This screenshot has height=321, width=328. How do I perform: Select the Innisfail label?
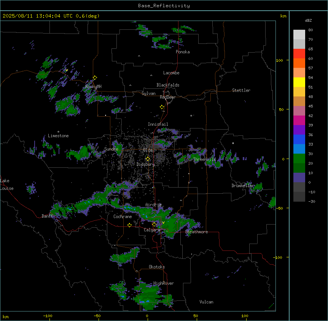click(158, 124)
